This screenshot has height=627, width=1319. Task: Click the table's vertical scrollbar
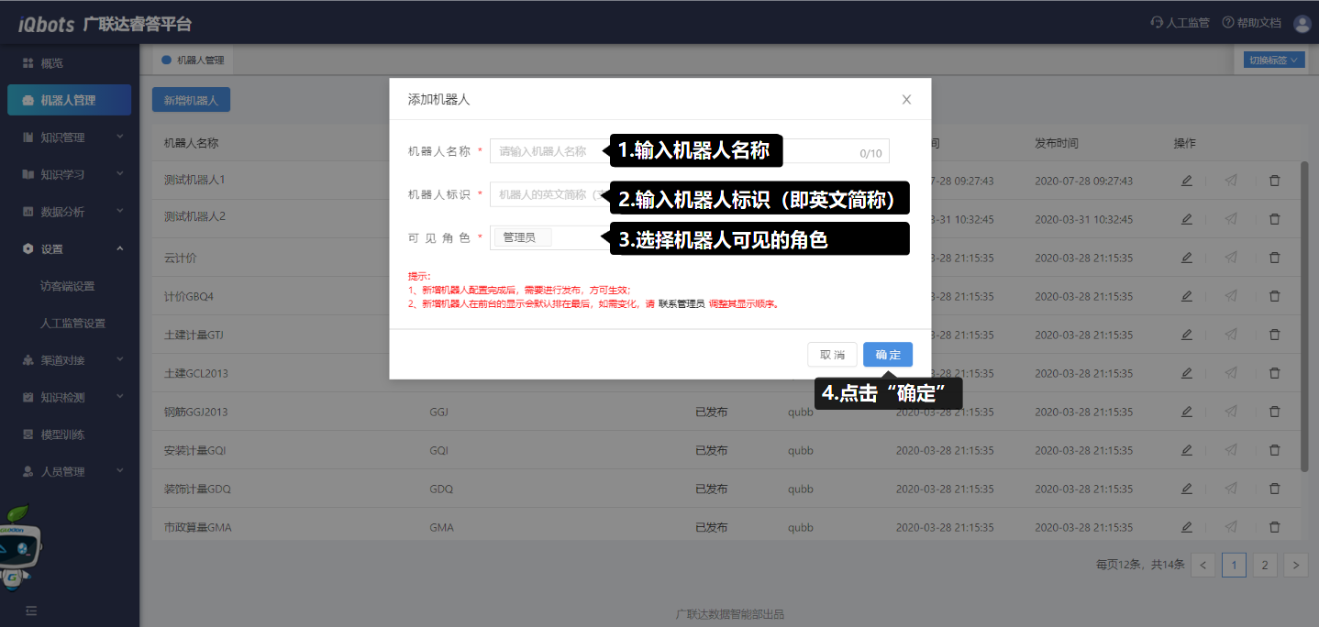1304,312
